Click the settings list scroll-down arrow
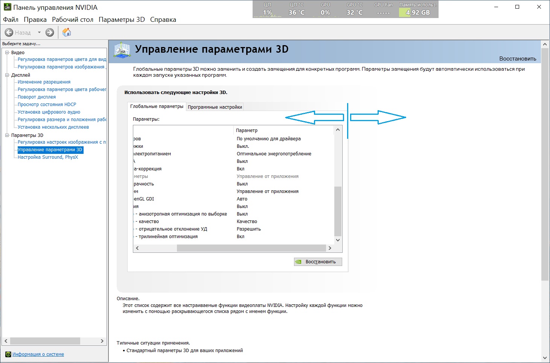Screen dimensions: 550x363 point(338,240)
